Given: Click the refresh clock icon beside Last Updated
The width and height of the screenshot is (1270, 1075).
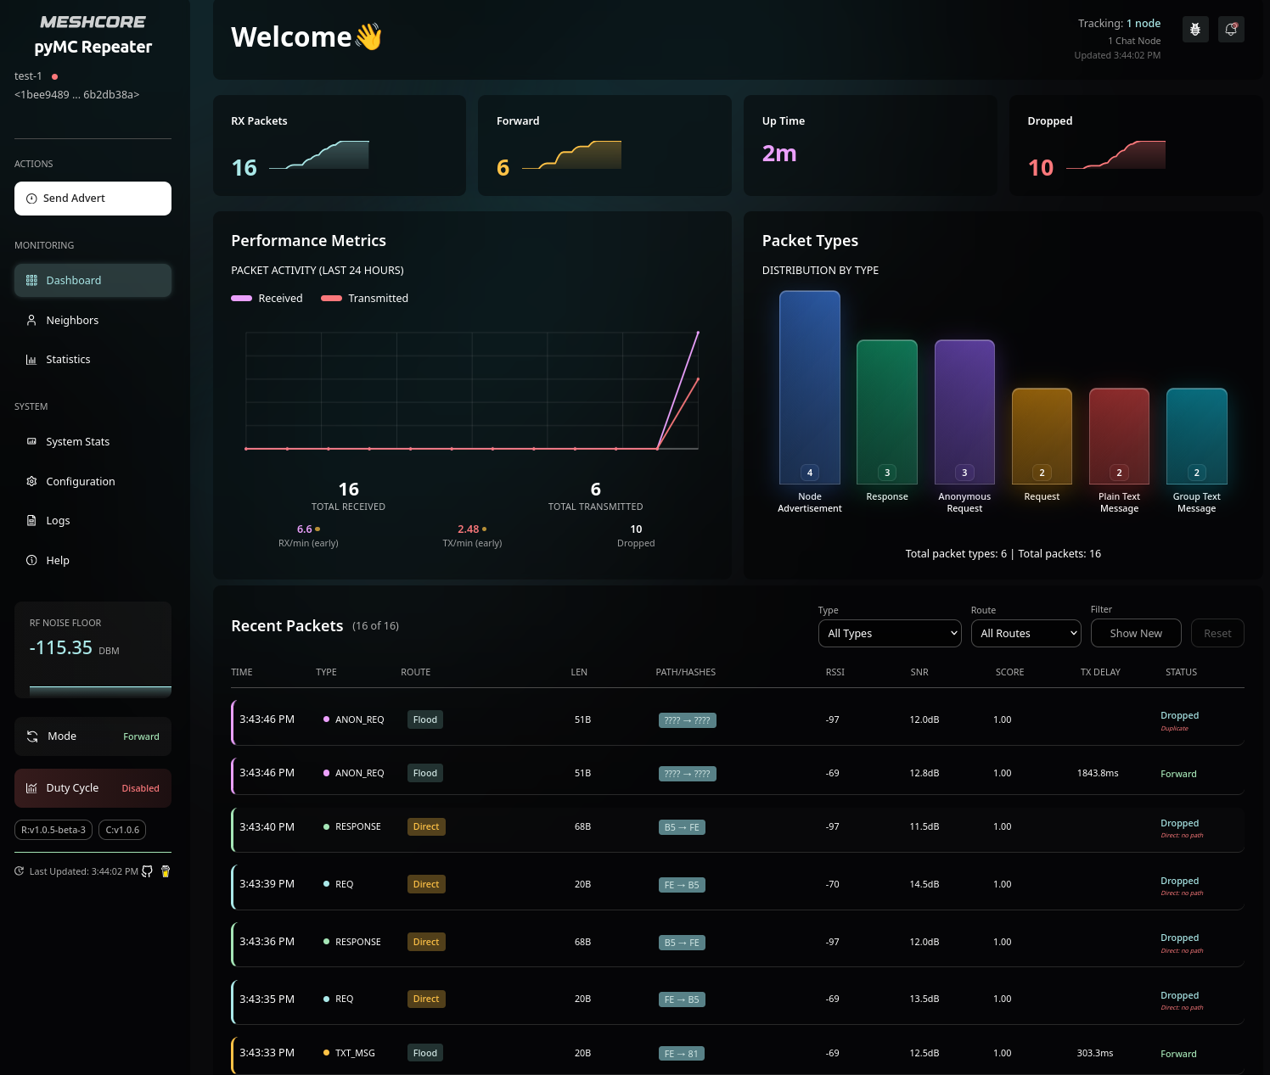Looking at the screenshot, I should point(19,871).
